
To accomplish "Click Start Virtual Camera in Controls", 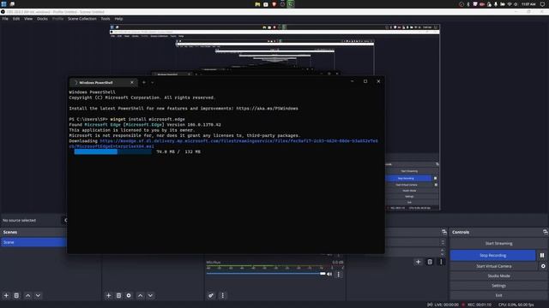I will pos(494,266).
